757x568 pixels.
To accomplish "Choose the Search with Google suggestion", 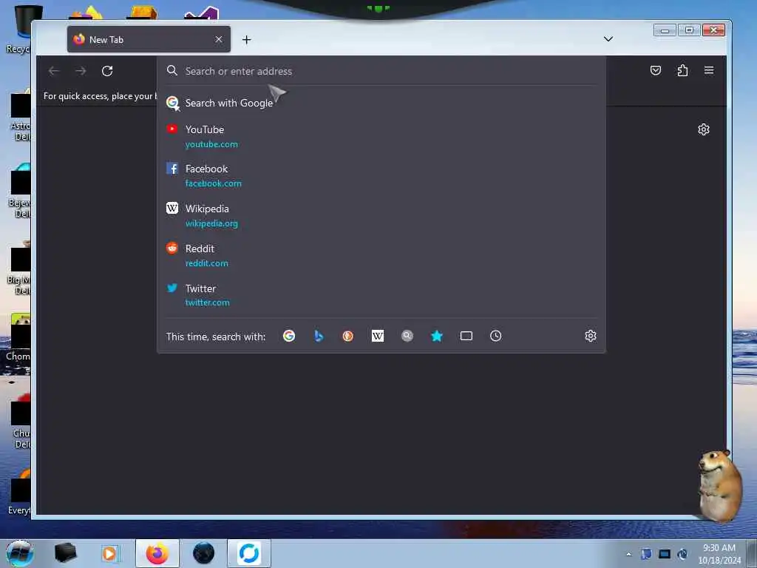I will [x=381, y=103].
